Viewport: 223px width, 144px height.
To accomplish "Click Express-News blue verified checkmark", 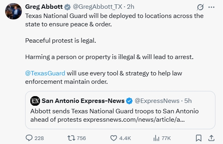I will (129, 101).
